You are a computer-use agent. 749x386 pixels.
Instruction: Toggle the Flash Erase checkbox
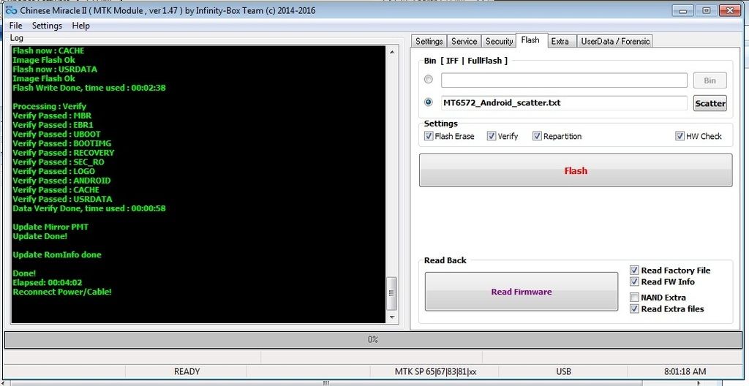tap(429, 136)
